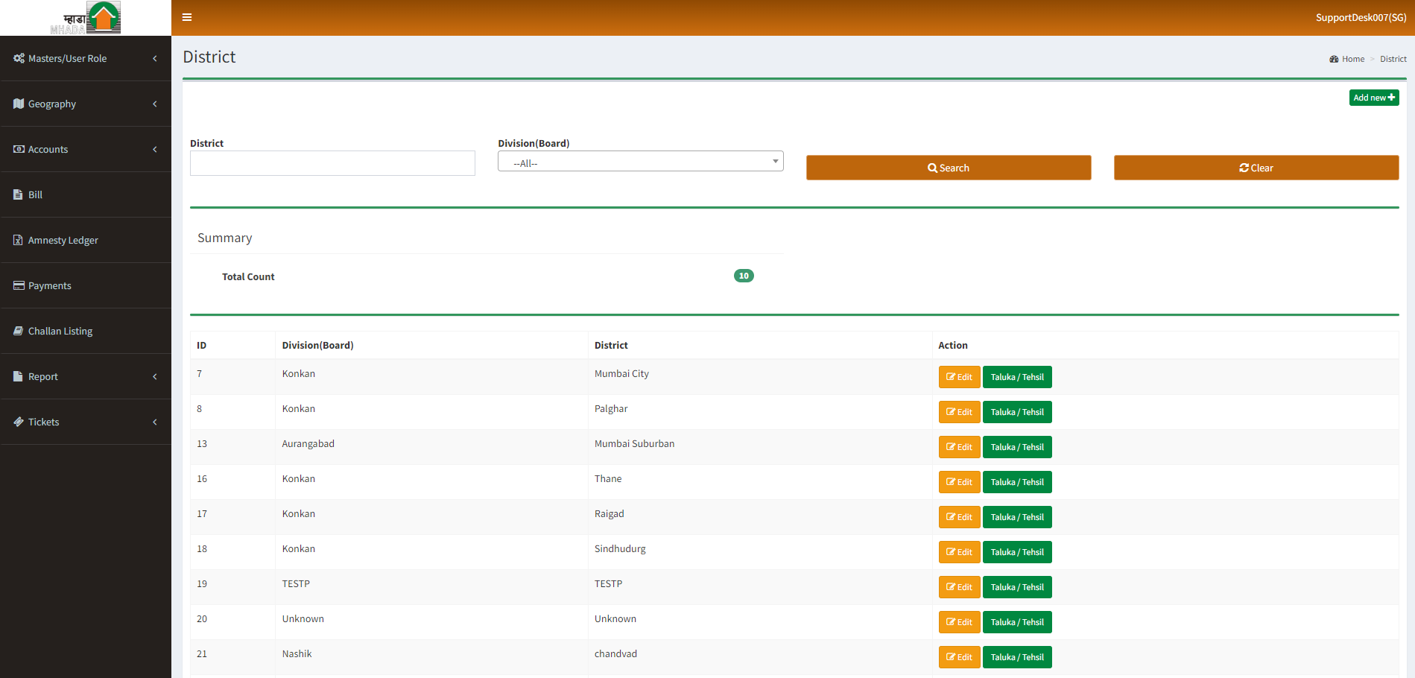This screenshot has height=678, width=1415.
Task: Open the Division(Board) dropdown
Action: (640, 162)
